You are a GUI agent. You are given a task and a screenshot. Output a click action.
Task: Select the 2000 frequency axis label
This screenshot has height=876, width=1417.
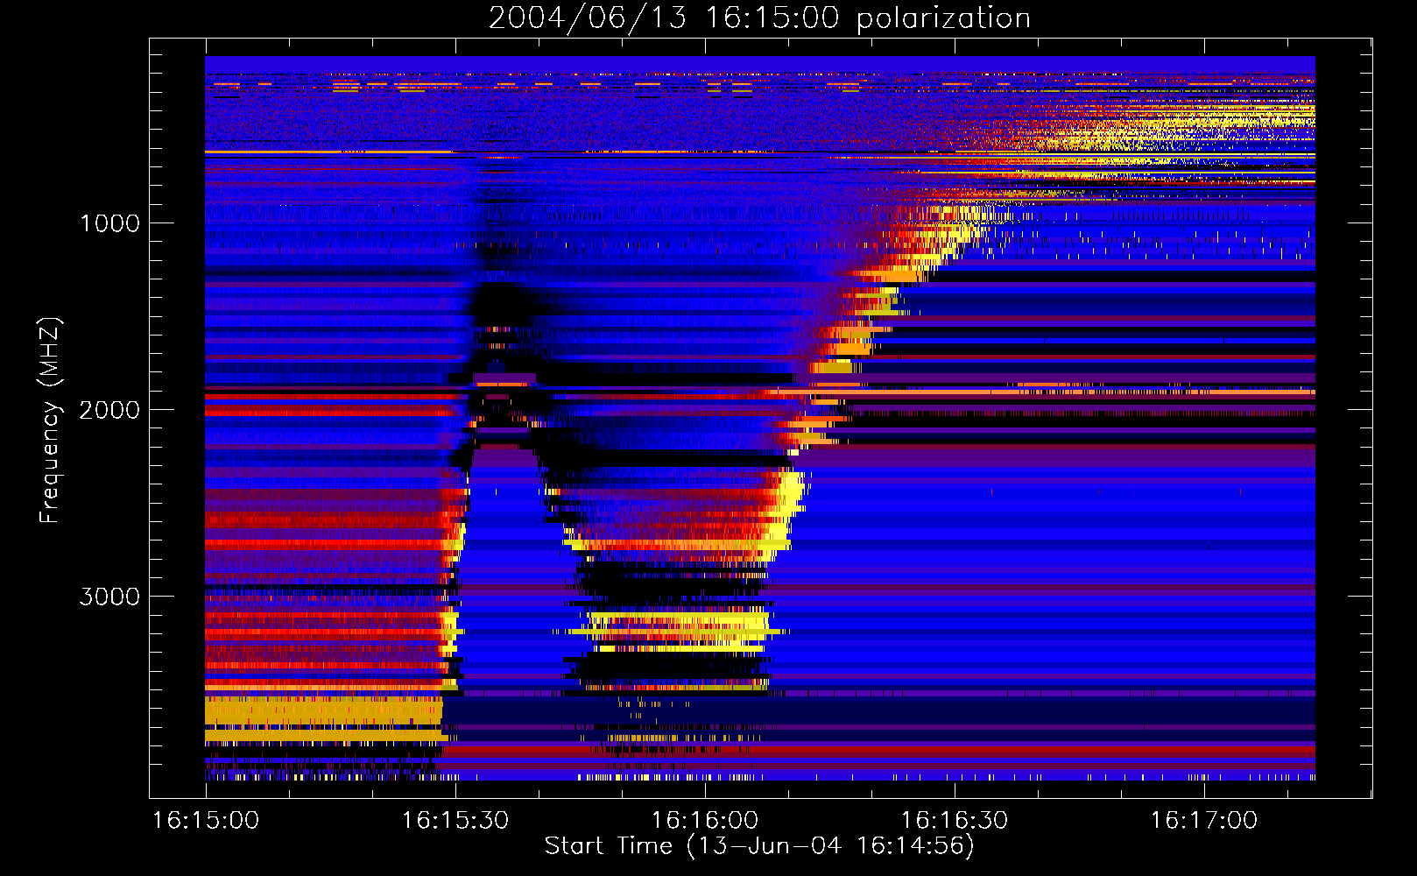point(109,410)
